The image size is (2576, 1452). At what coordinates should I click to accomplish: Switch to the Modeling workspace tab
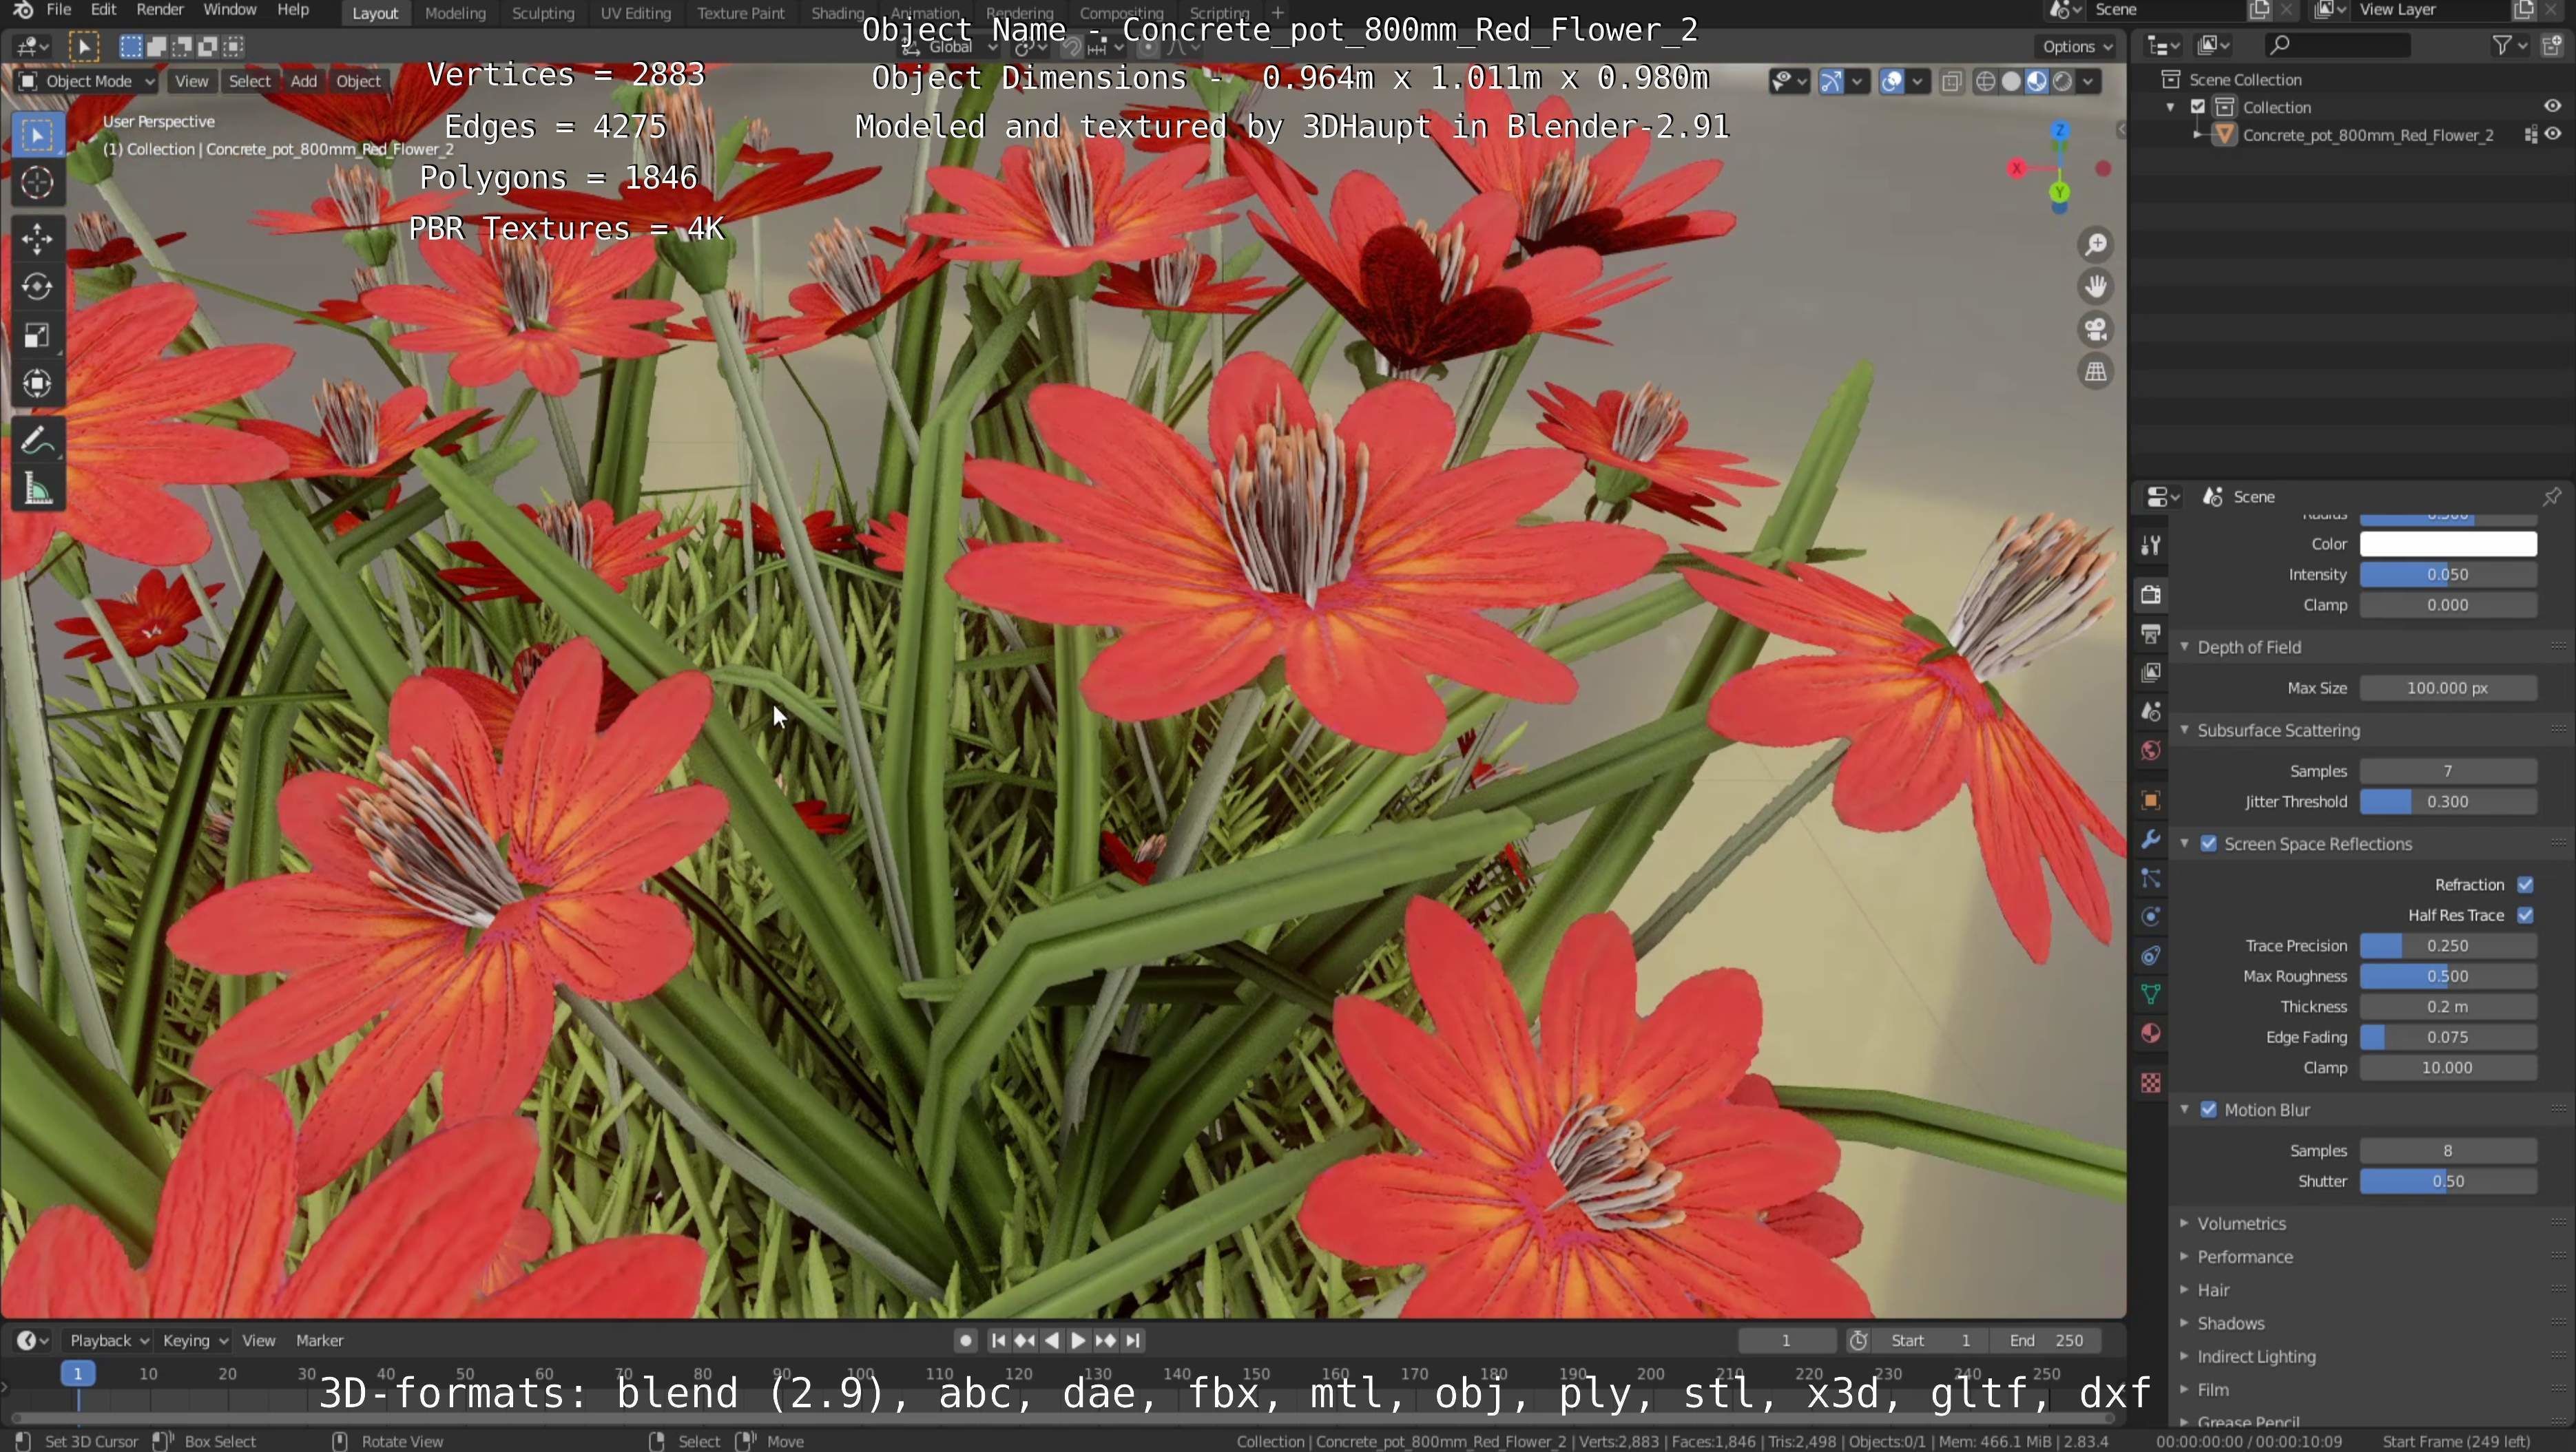point(455,13)
